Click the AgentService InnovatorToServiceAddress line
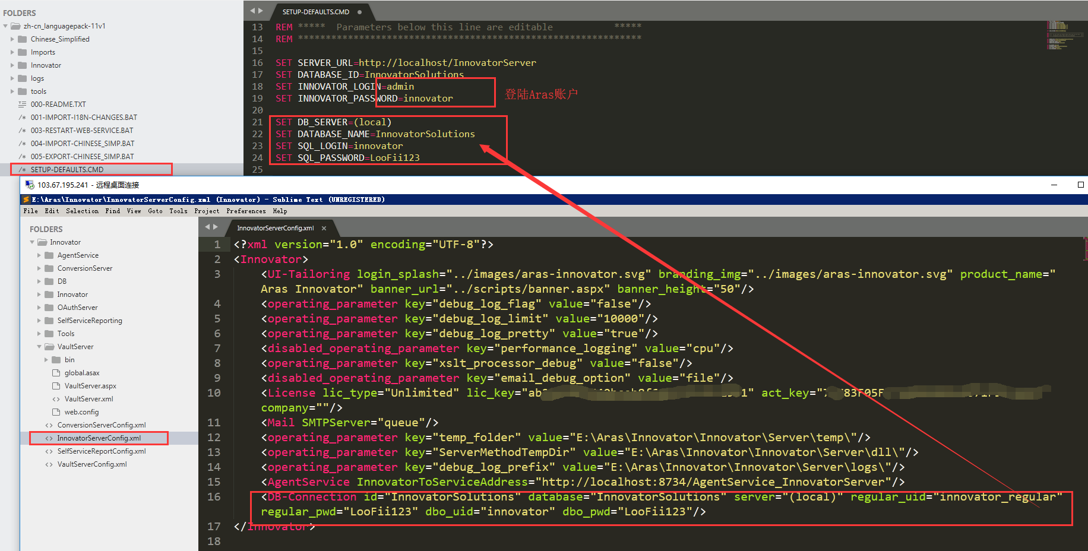 (583, 482)
